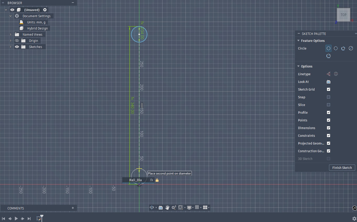
Task: Expand the Sketches folder
Action: (11, 47)
